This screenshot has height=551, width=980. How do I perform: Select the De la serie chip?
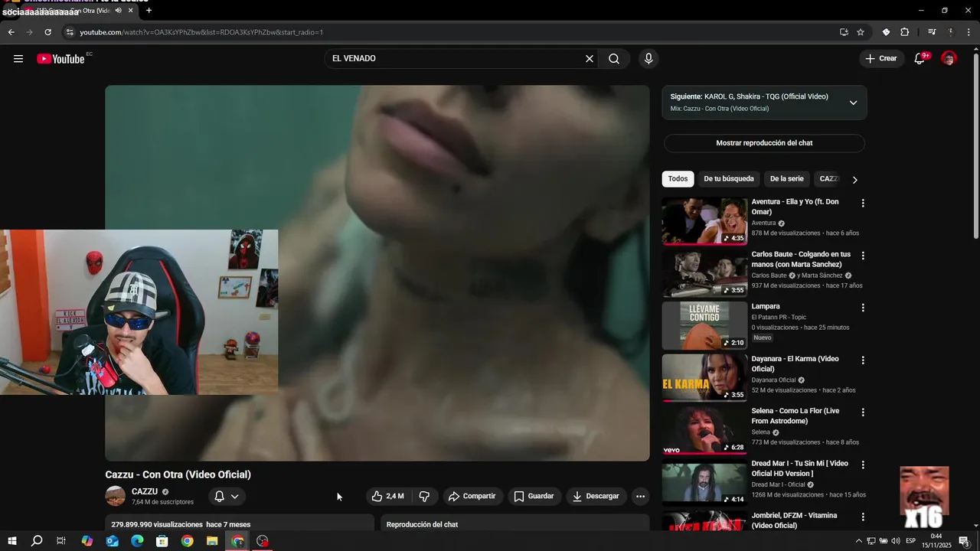(786, 179)
